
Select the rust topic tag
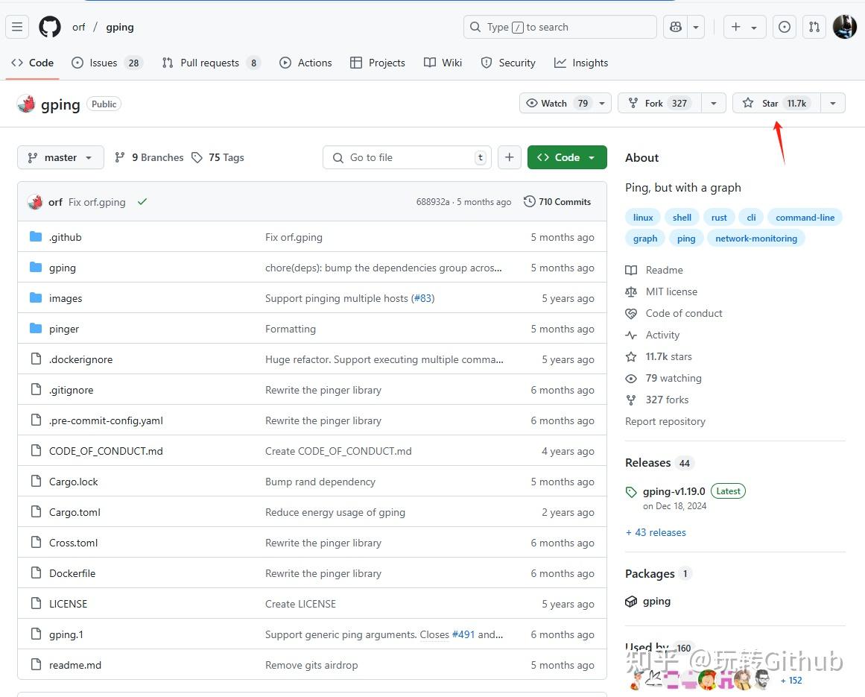click(x=719, y=218)
